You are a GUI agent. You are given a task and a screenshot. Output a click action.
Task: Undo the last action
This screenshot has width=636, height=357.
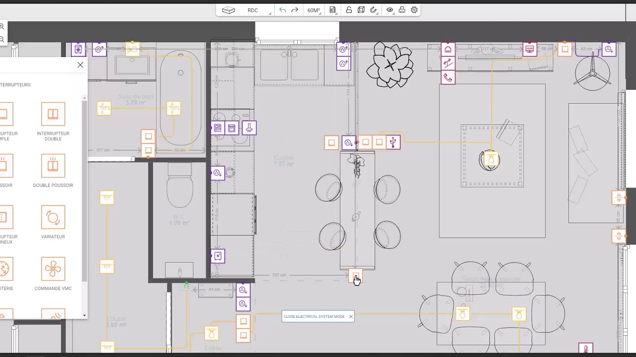282,10
